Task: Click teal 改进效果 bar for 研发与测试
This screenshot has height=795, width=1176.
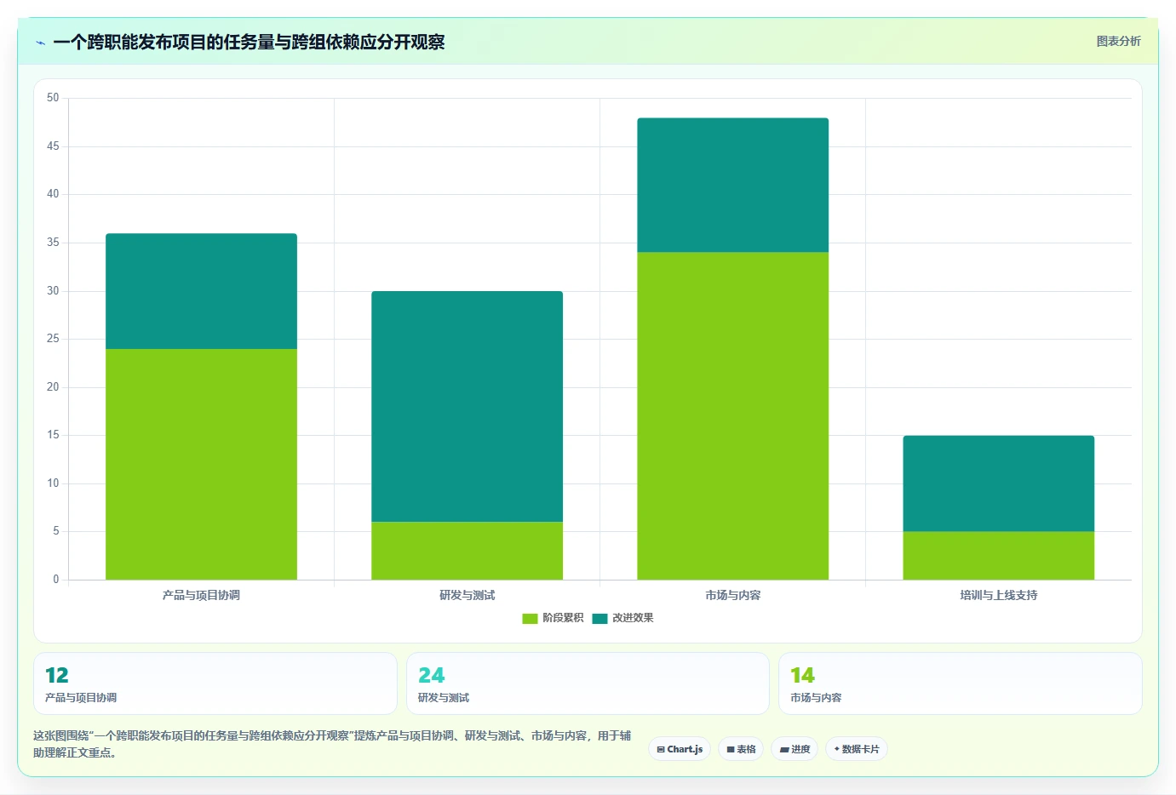Action: click(467, 406)
